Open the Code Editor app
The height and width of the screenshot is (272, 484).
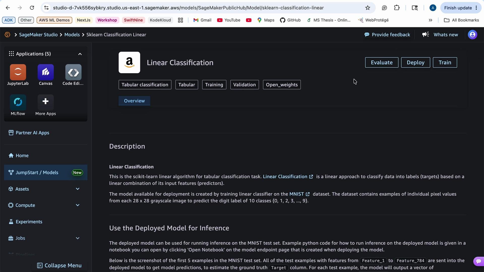pos(73,72)
